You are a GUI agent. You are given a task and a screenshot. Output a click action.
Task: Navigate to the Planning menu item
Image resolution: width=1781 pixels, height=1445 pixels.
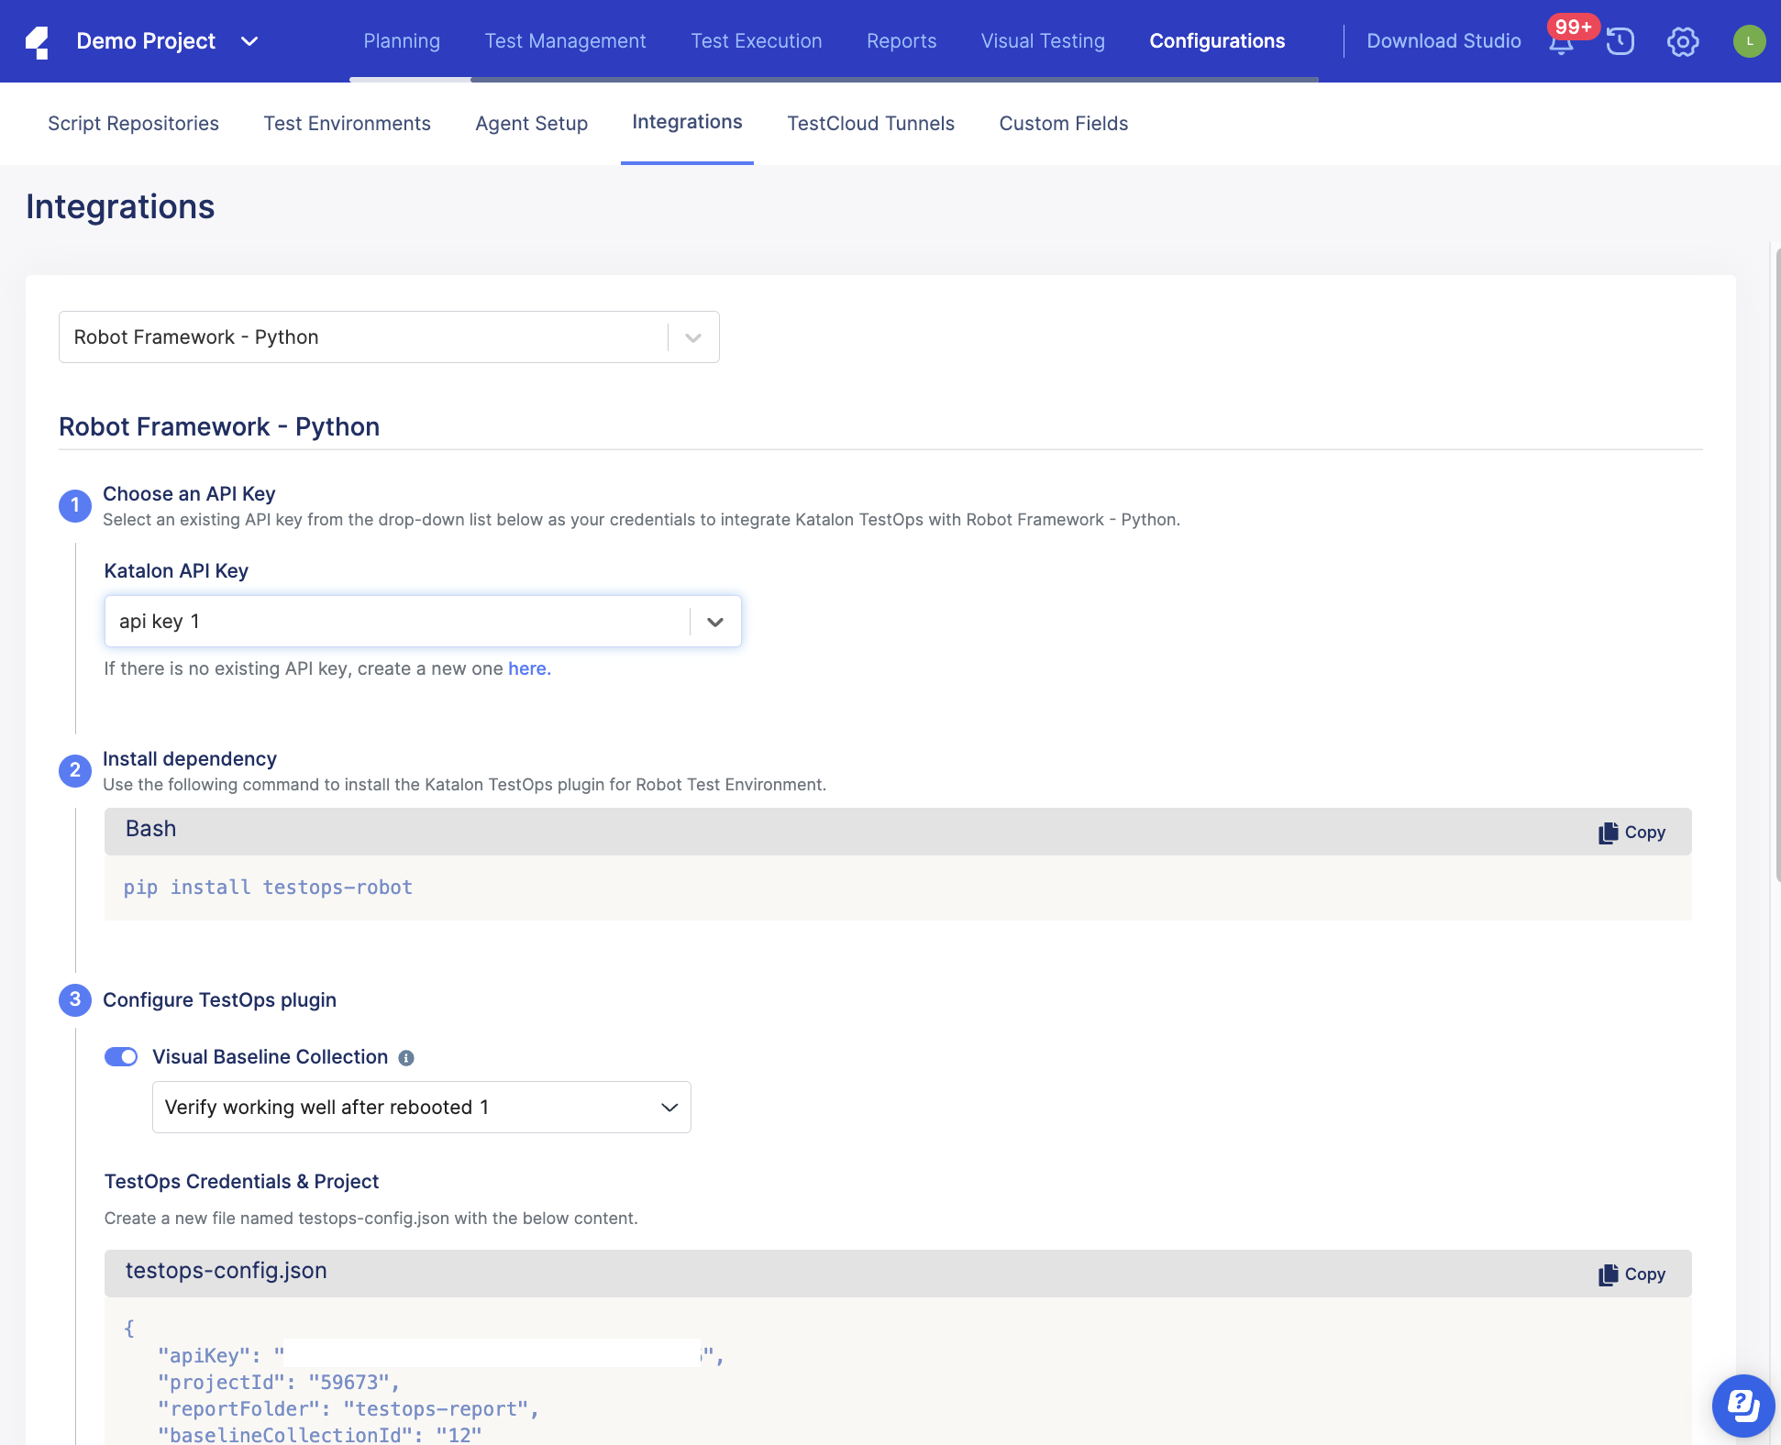tap(403, 39)
